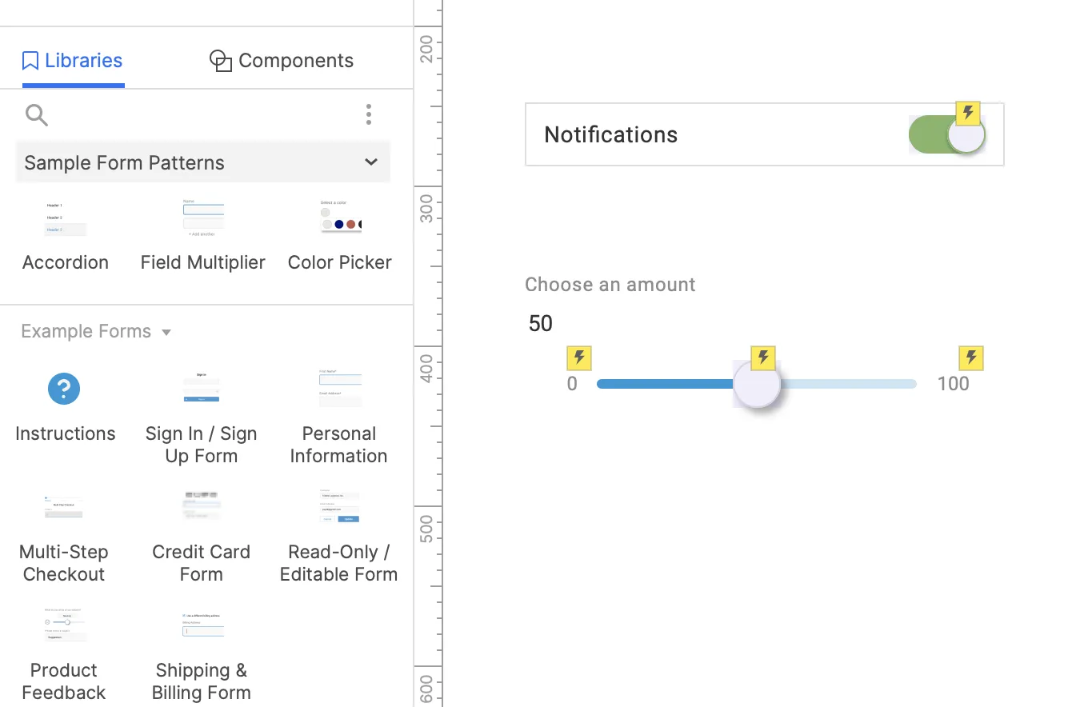Click the search magnifier icon in Libraries
Image resolution: width=1080 pixels, height=707 pixels.
[36, 115]
